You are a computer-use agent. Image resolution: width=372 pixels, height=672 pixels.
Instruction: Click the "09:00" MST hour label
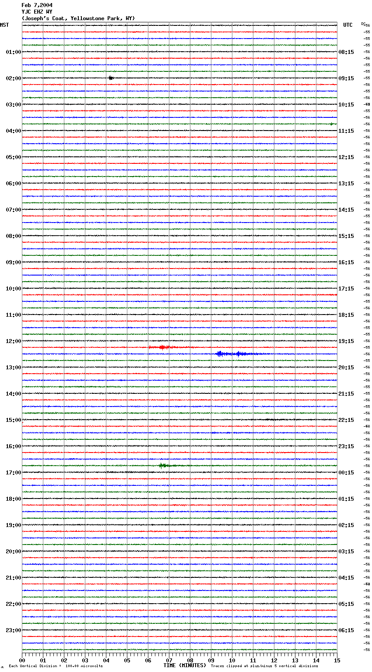coord(14,262)
